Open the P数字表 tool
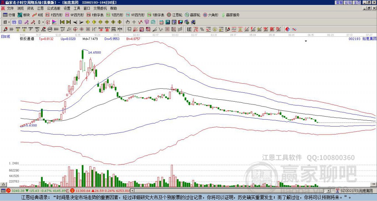 95,15
